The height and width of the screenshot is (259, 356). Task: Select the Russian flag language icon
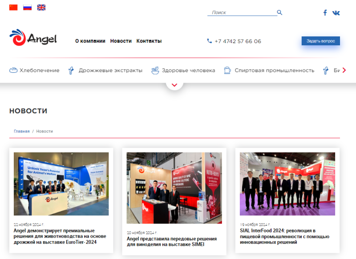coord(27,8)
